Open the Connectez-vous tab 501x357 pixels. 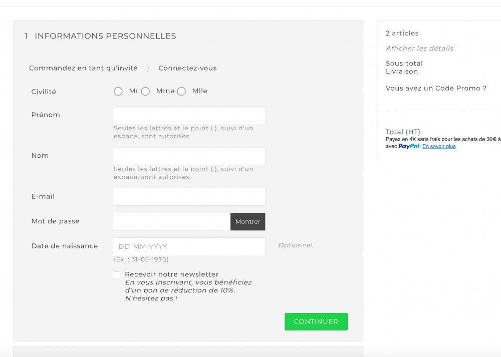187,68
